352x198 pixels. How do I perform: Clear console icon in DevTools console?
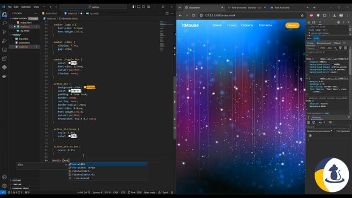click(313, 122)
